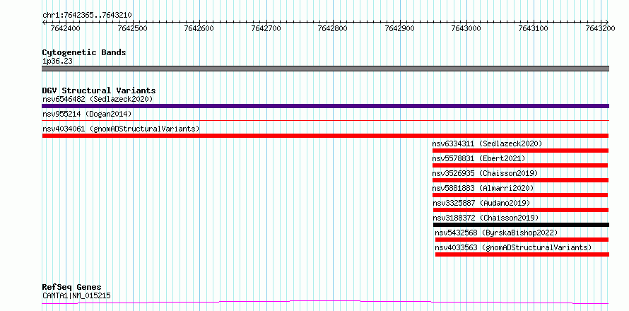The image size is (629, 311).
Task: Click the black nsv3188372 variant bar
Action: [x=521, y=225]
